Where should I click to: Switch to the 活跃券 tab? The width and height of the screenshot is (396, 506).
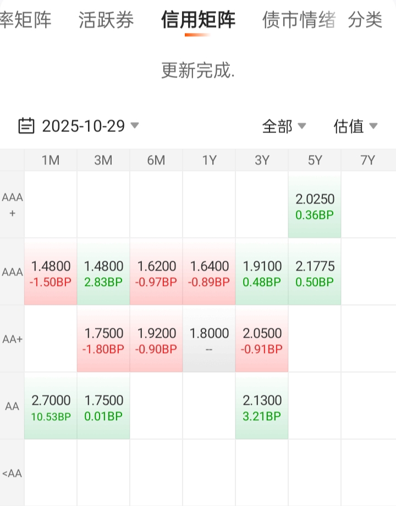106,20
